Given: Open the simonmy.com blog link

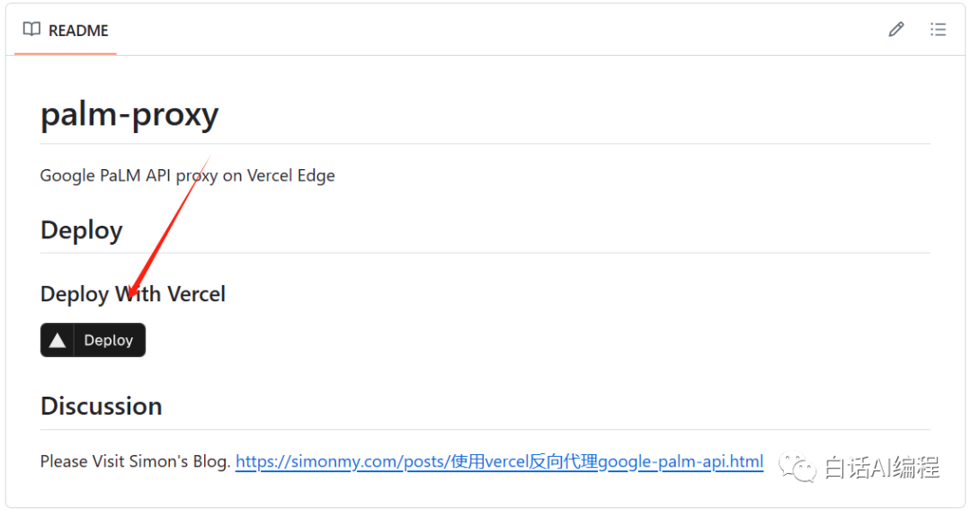Looking at the screenshot, I should [x=499, y=461].
